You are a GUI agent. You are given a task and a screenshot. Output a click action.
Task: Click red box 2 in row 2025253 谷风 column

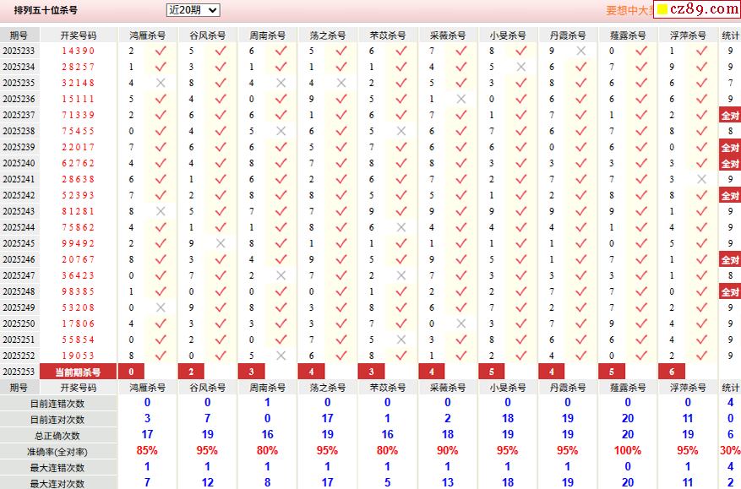[x=191, y=372]
